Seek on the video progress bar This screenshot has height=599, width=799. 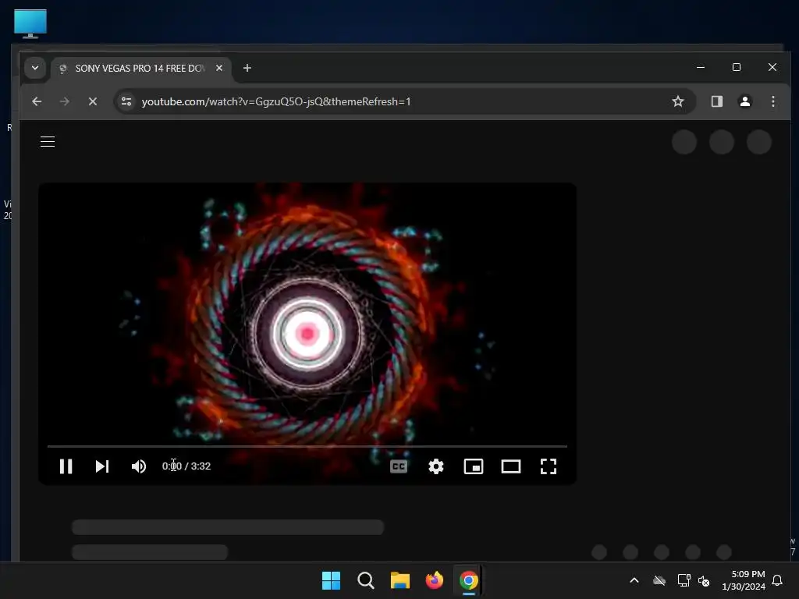click(x=307, y=446)
